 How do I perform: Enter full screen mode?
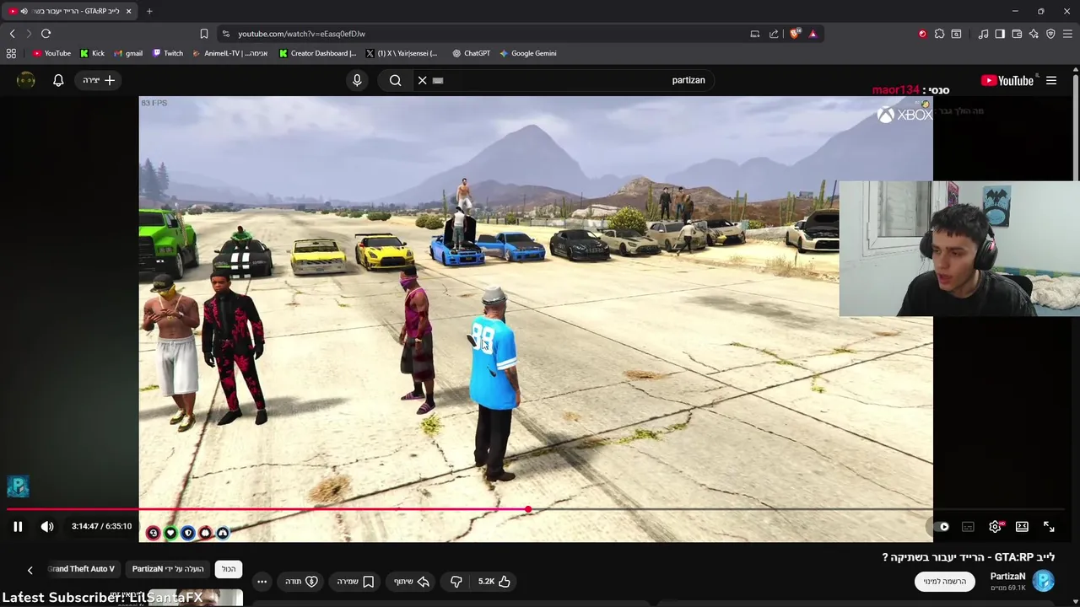click(1049, 527)
